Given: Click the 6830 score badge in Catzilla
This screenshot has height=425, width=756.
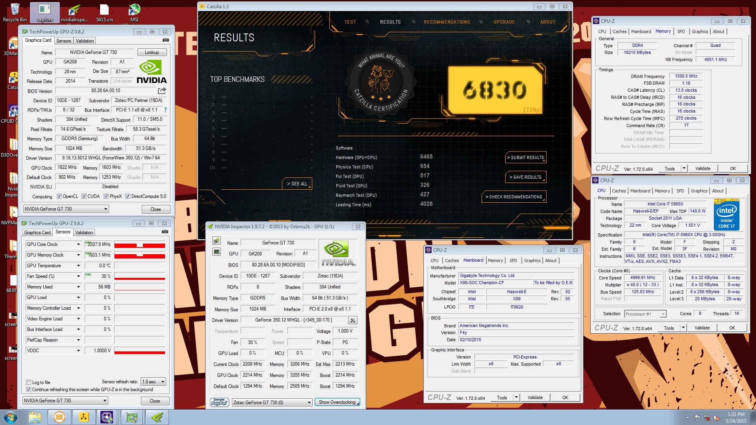Looking at the screenshot, I should click(x=495, y=90).
